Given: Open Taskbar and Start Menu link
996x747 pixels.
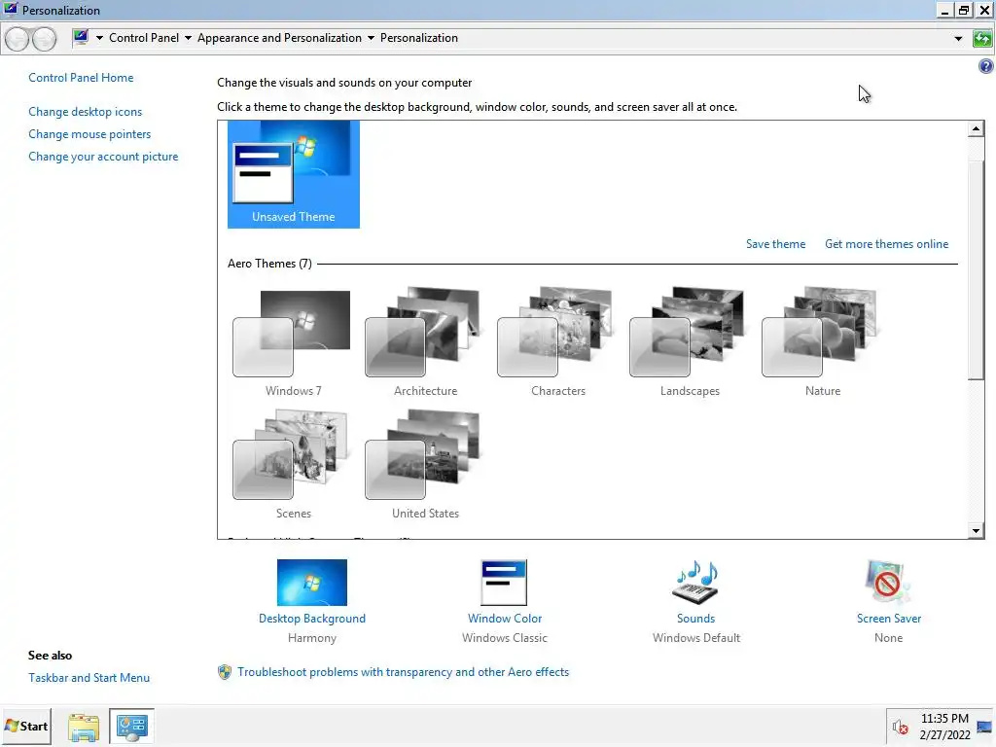Looking at the screenshot, I should tap(89, 678).
